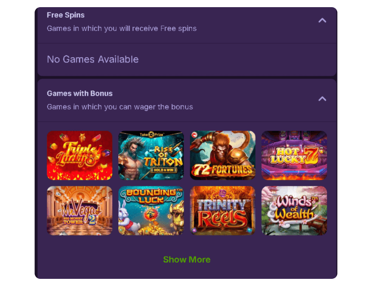
Task: Open the Winds of Wealth game
Action: tap(294, 210)
